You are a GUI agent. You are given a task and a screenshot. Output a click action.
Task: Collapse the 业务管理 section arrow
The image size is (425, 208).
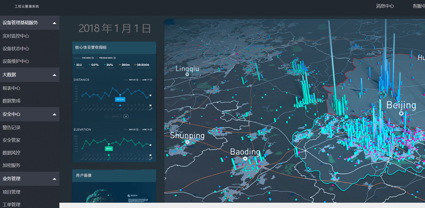pyautogui.click(x=54, y=179)
